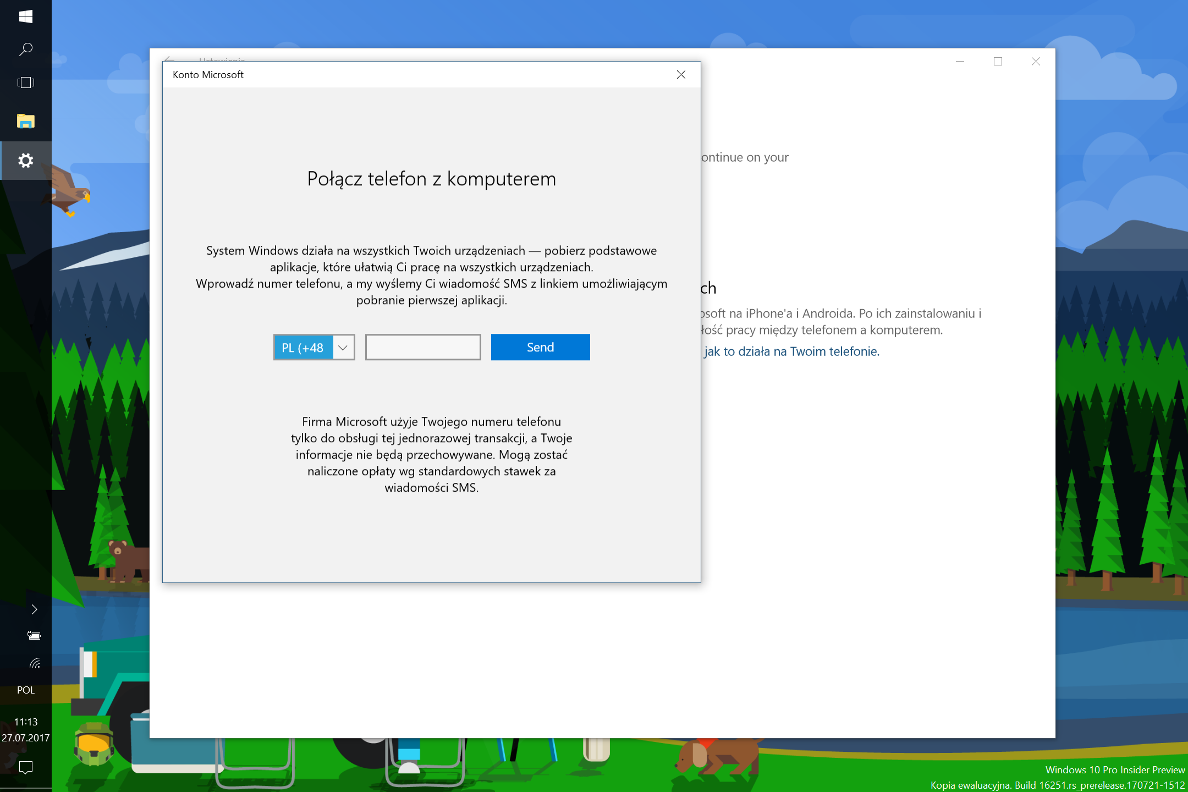Open the clock showing 11:13
The width and height of the screenshot is (1188, 792).
25,722
